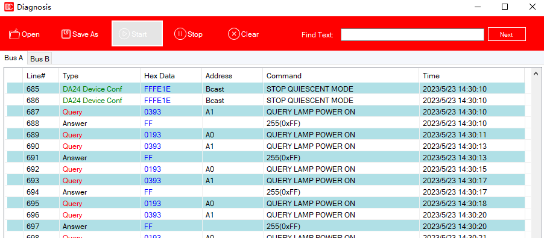Click the Clear X-circle icon
This screenshot has width=544, height=238.
tap(234, 34)
